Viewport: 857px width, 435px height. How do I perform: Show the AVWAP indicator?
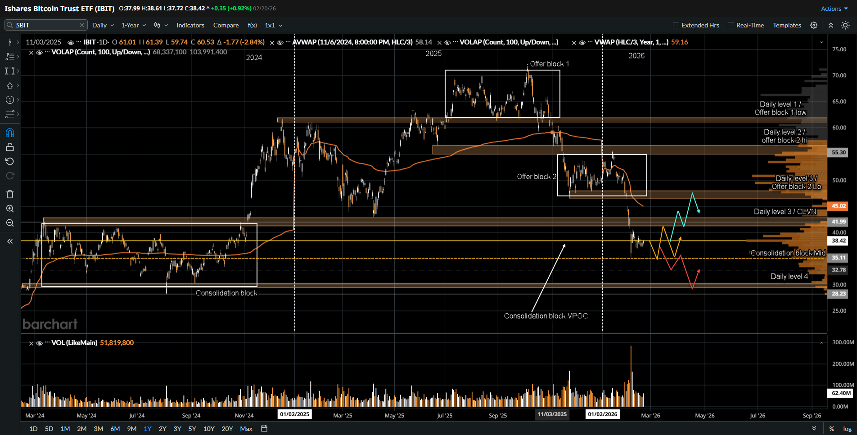[x=280, y=43]
